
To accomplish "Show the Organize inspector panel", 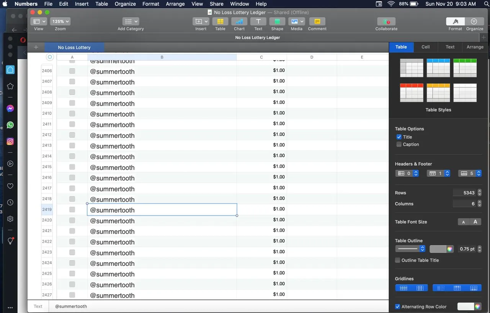I will (x=474, y=21).
